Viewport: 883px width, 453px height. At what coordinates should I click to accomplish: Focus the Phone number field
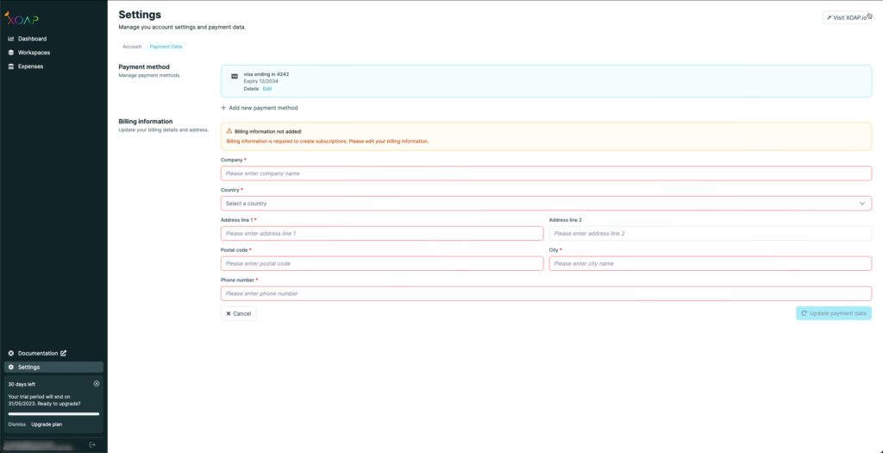click(546, 293)
